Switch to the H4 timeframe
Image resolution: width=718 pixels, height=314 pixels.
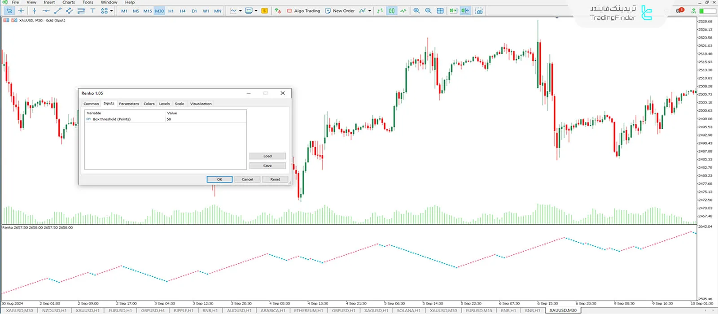click(183, 11)
